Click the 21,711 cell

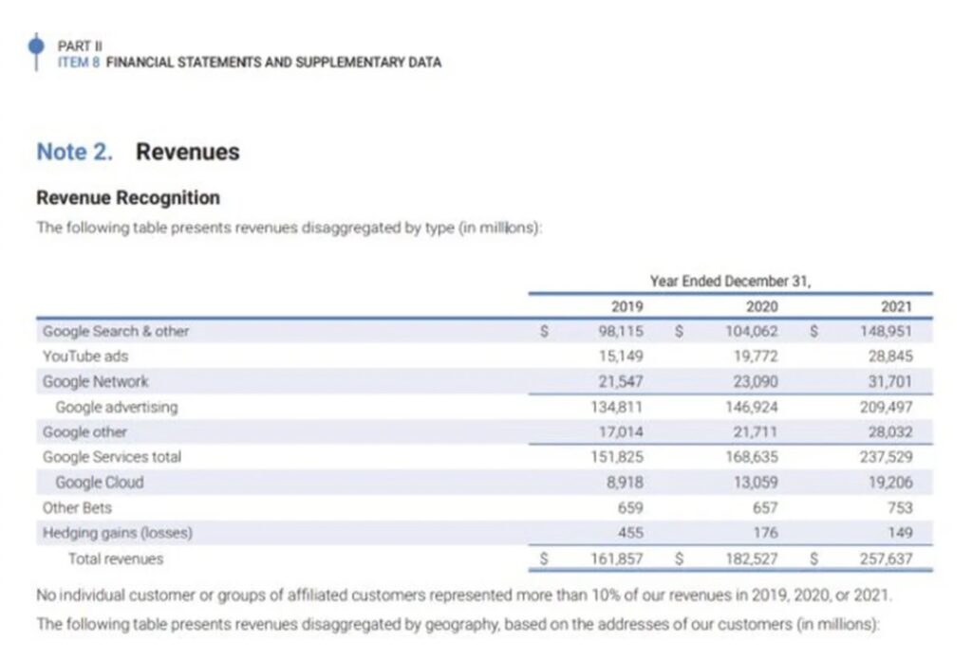coord(756,432)
